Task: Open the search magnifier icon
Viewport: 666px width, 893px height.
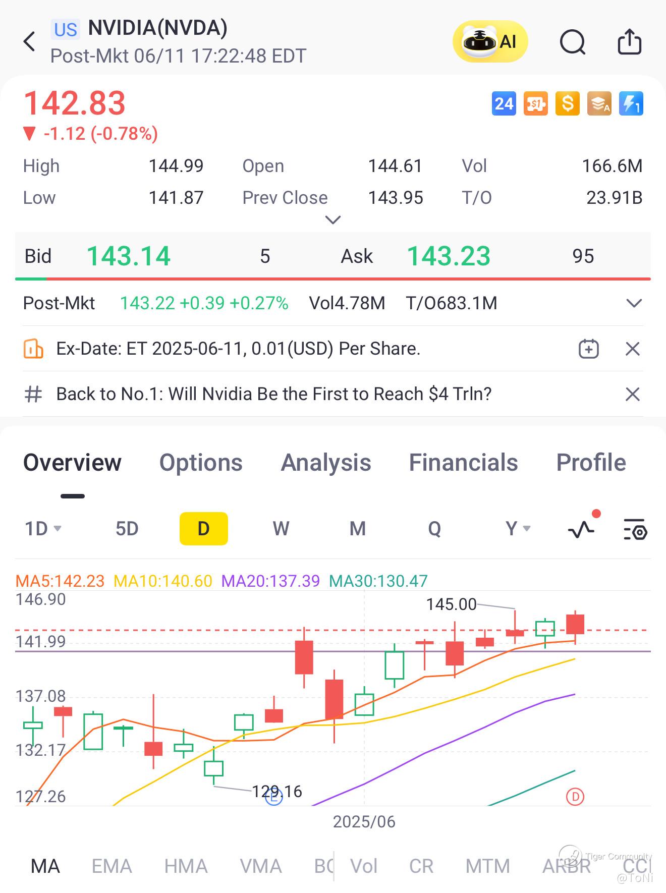Action: pos(573,41)
